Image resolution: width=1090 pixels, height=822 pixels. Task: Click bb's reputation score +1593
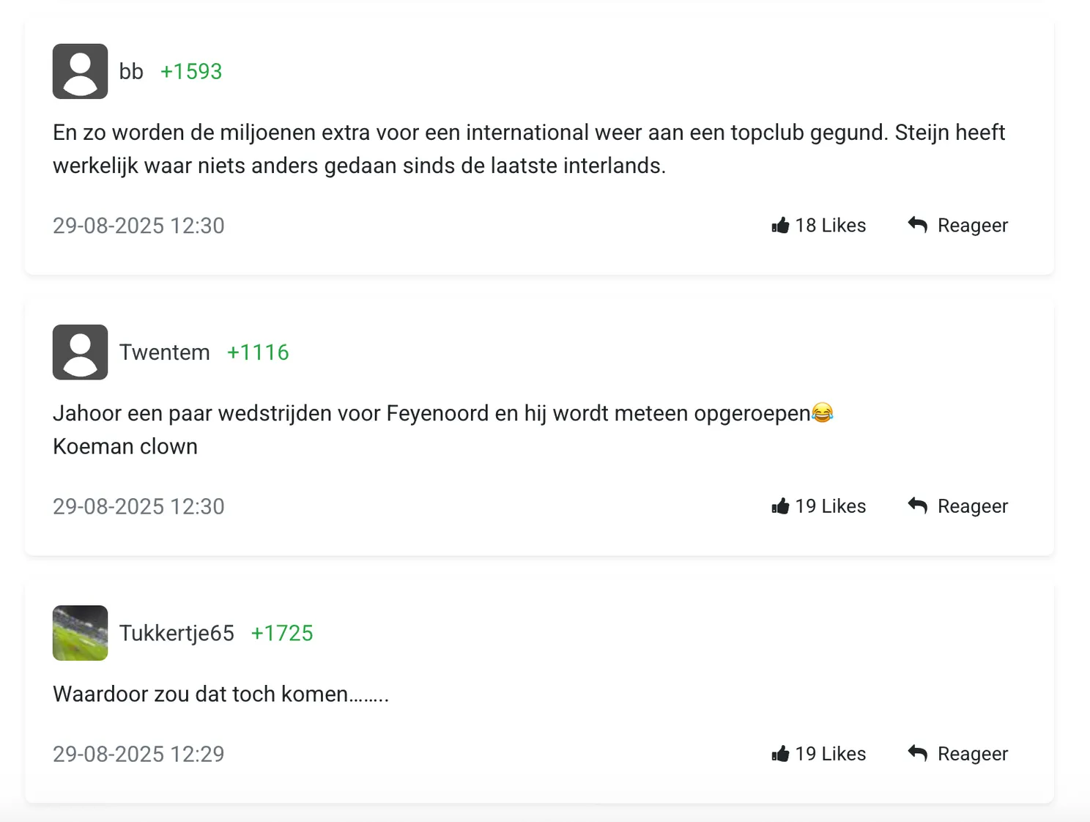click(x=191, y=71)
